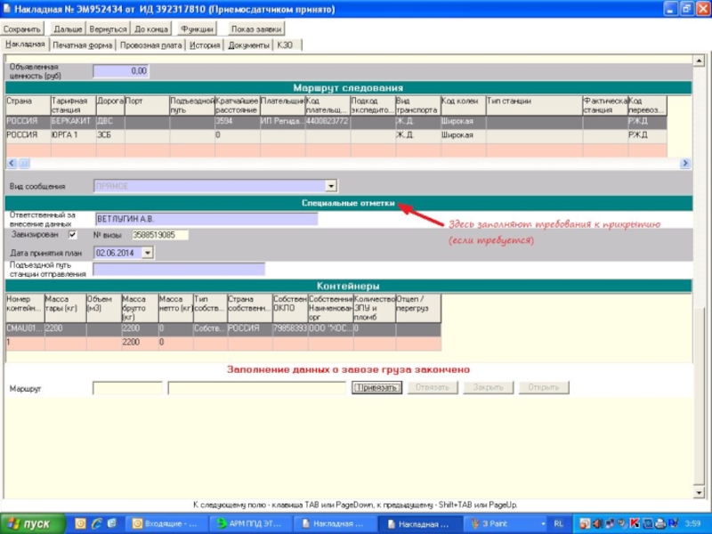Image resolution: width=712 pixels, height=534 pixels.
Task: Open the Функции toolbar button
Action: click(x=197, y=28)
